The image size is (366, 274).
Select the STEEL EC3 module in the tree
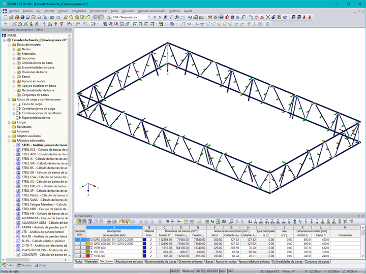pos(44,150)
